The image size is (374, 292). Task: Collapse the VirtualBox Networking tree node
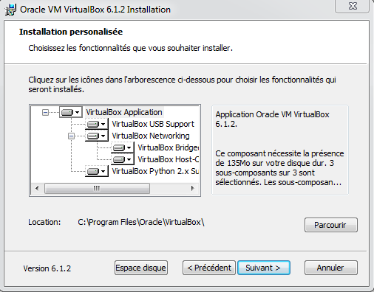pos(71,136)
